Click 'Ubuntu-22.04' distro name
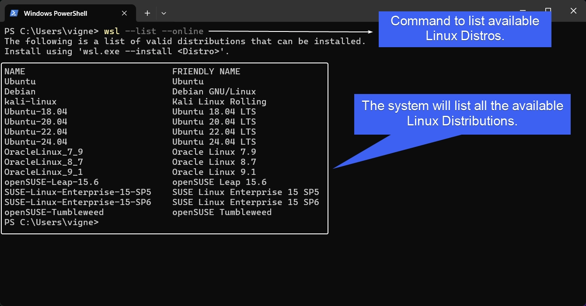586x306 pixels. pos(36,132)
